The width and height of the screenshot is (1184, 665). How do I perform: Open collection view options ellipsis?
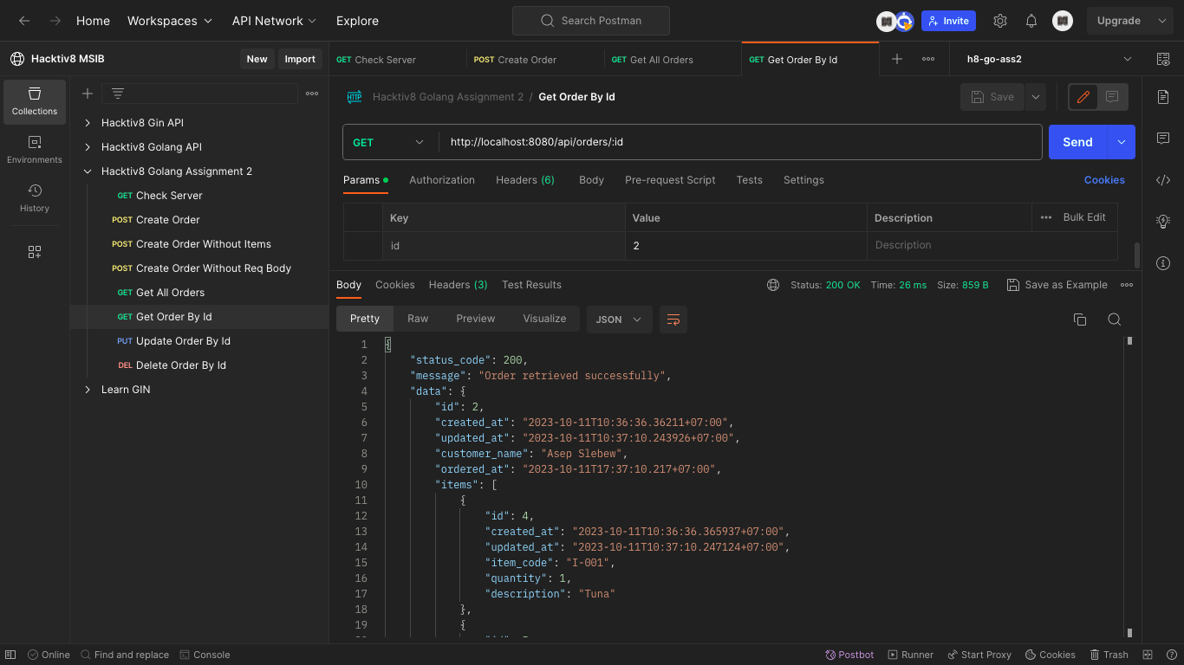coord(312,94)
